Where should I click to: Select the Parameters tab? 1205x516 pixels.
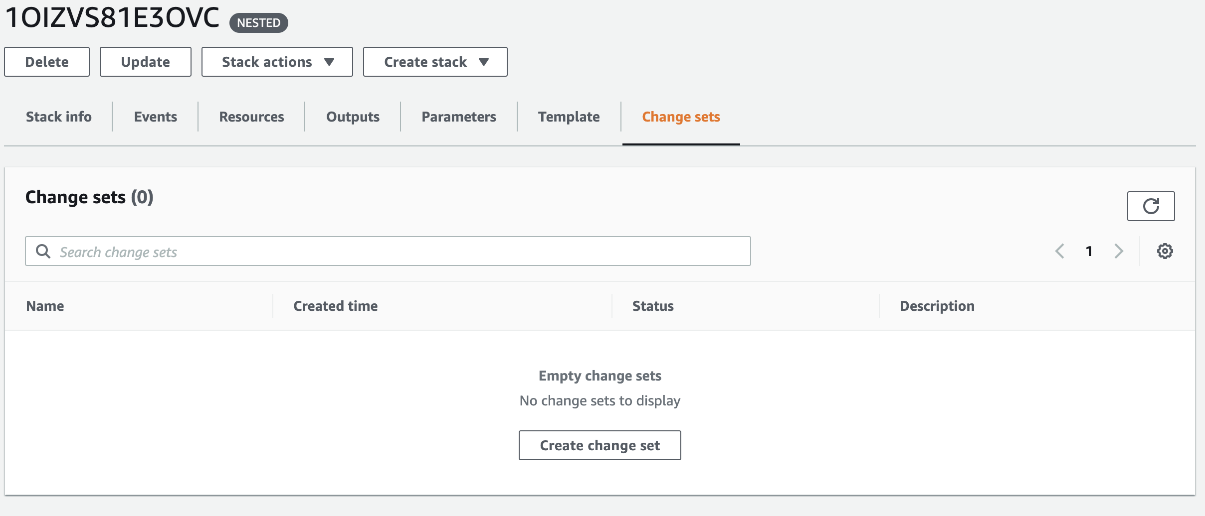[x=458, y=116]
